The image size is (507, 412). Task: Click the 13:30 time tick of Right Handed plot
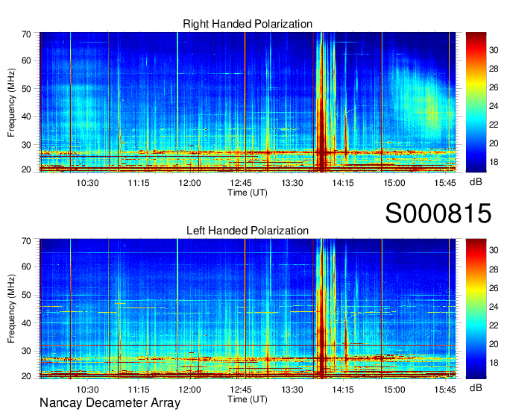(292, 183)
